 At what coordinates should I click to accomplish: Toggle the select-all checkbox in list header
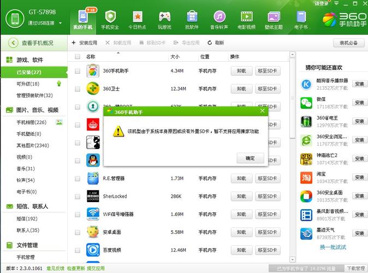pos(77,57)
